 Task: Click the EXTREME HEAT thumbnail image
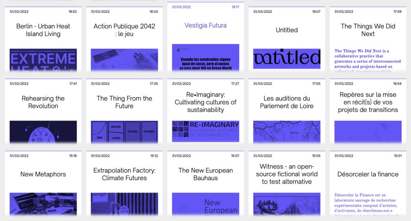[43, 60]
